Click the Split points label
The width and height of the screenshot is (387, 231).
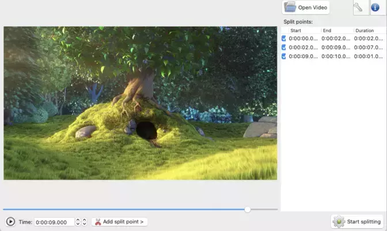[298, 22]
